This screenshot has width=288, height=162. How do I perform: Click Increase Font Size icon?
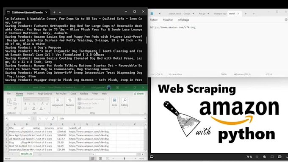[42, 104]
